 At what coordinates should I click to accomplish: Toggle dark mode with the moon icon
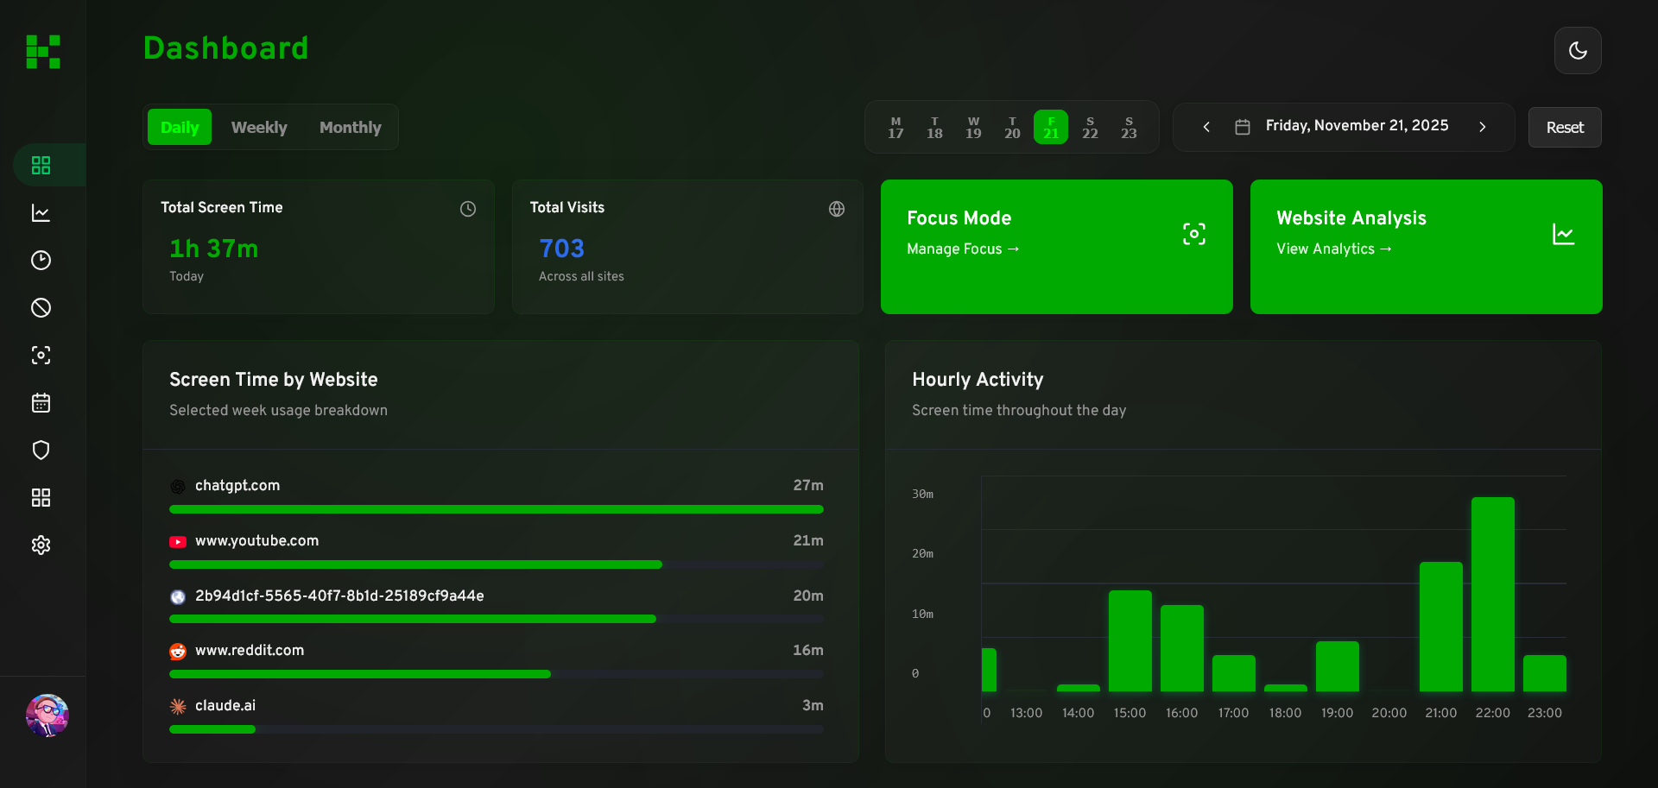click(1578, 50)
